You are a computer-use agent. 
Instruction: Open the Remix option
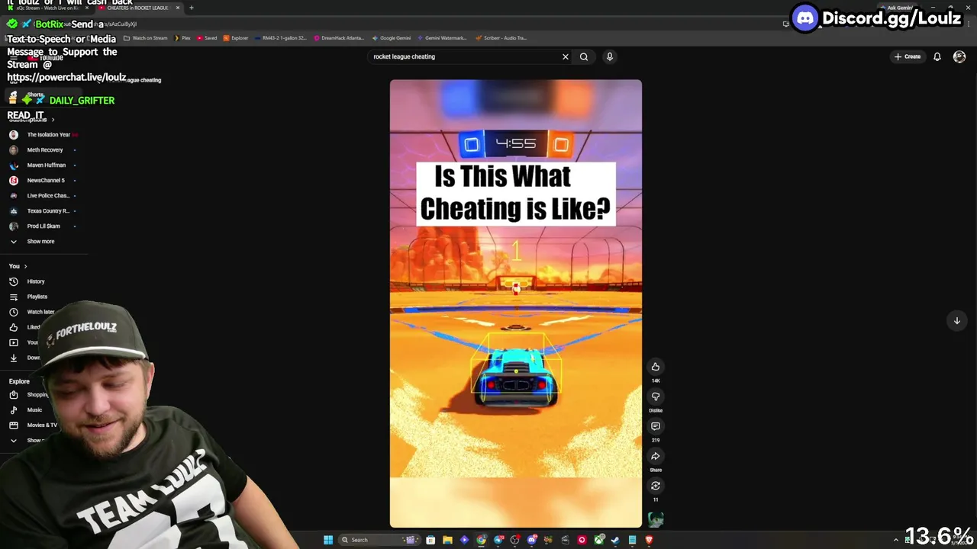655,486
